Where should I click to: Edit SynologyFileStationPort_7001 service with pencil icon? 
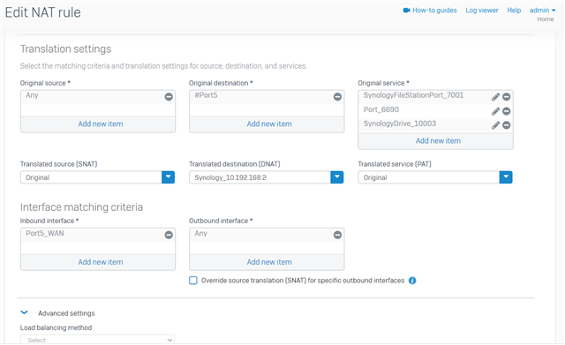click(495, 97)
